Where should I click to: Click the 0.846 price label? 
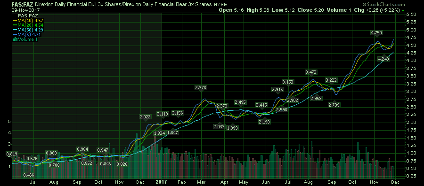106,163
